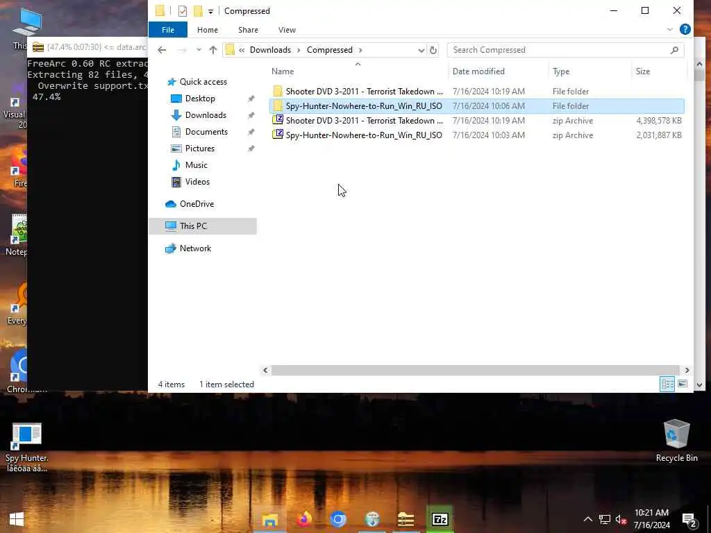Click the Back navigation arrow

162,50
